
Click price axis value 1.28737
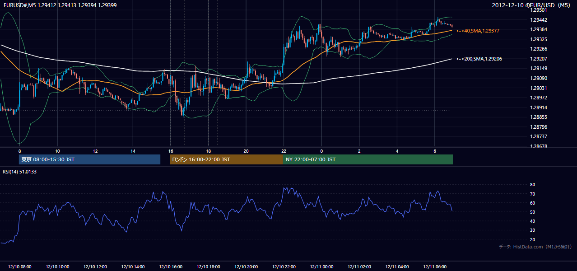click(539, 136)
